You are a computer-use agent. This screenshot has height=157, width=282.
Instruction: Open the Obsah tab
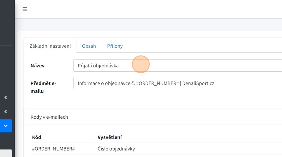[89, 46]
